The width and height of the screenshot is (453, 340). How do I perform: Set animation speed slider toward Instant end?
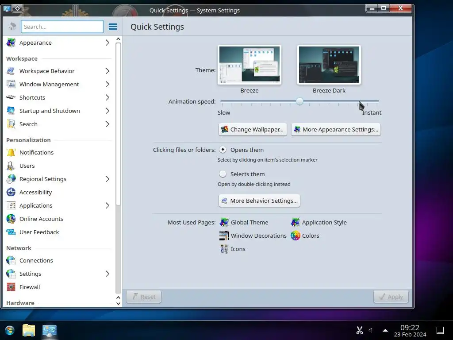pyautogui.click(x=376, y=101)
